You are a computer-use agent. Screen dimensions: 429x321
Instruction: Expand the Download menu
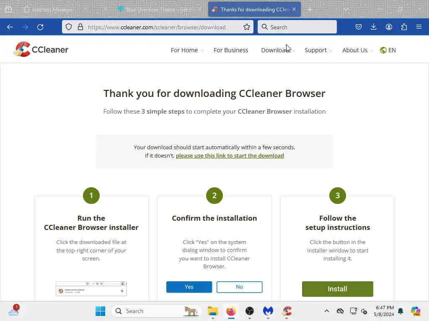coord(278,50)
